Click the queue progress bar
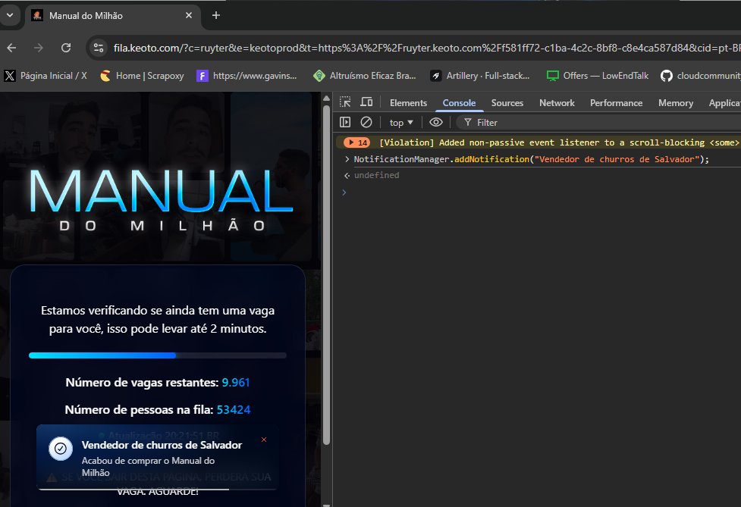Image resolution: width=741 pixels, height=507 pixels. pyautogui.click(x=157, y=355)
